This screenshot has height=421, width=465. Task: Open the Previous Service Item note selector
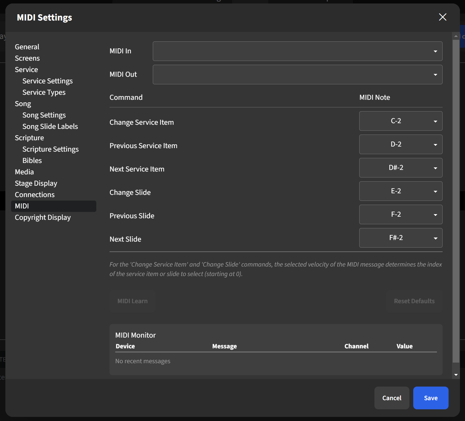pyautogui.click(x=400, y=144)
